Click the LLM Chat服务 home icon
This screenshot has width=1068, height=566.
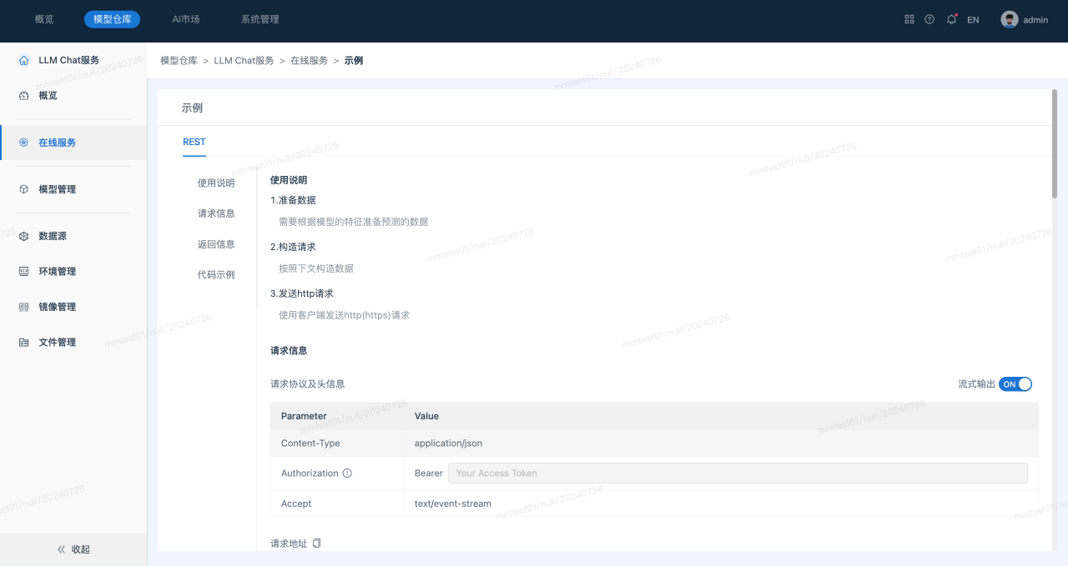coord(23,60)
